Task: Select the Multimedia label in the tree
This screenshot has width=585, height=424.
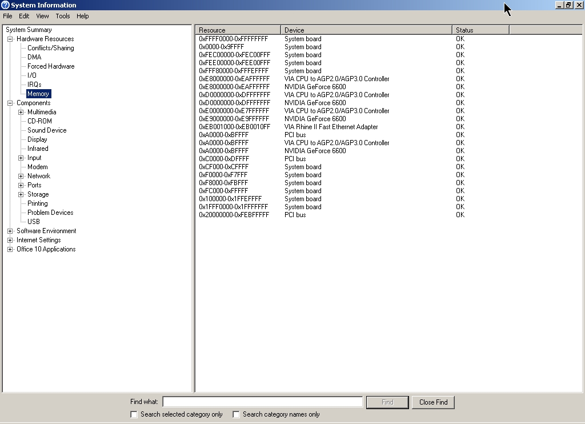Action: coord(42,112)
